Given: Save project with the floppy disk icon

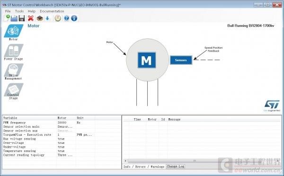Looking at the screenshot, I should pyautogui.click(x=22, y=18).
